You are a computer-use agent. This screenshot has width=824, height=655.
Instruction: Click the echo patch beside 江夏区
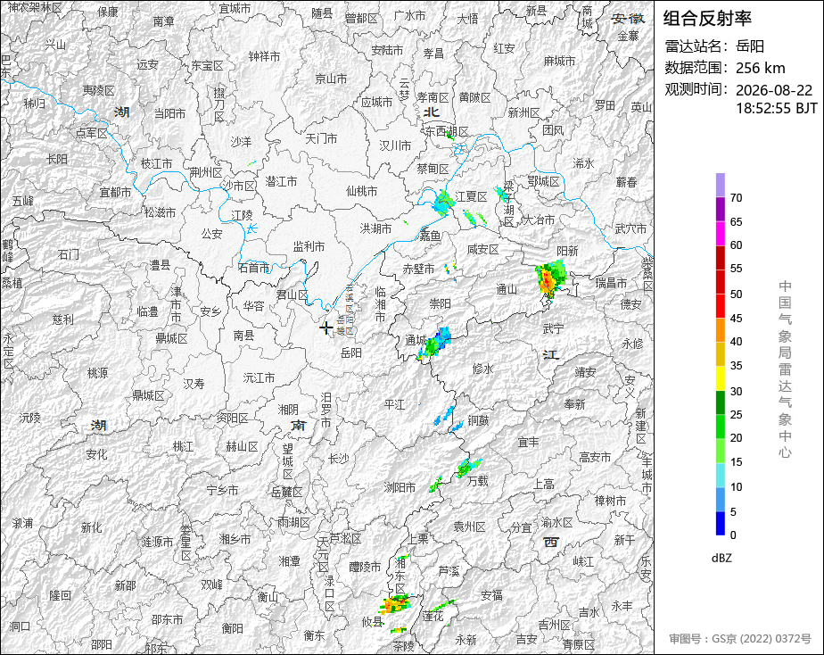(444, 203)
